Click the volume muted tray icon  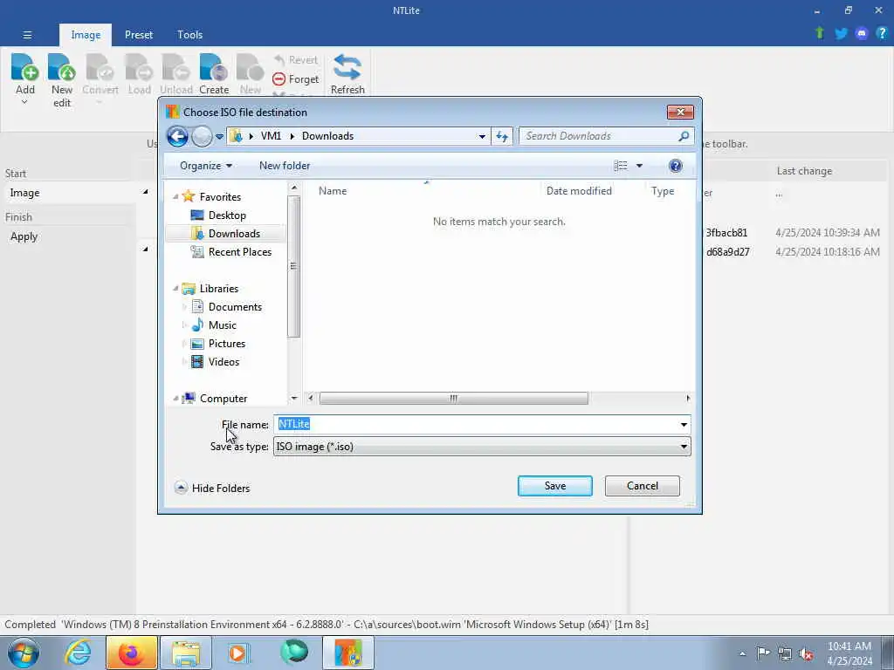[806, 654]
